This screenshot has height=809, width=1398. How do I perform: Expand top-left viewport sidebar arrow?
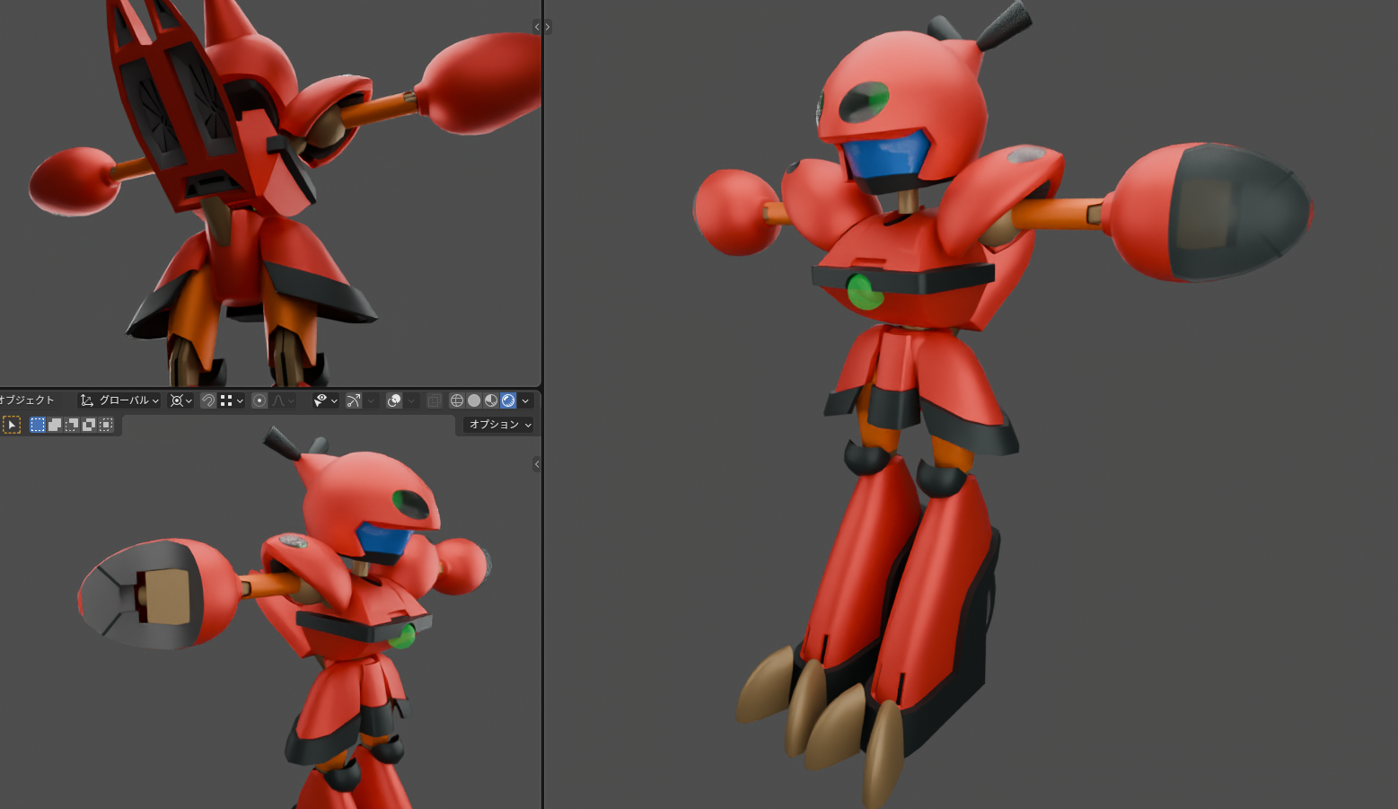[x=537, y=27]
